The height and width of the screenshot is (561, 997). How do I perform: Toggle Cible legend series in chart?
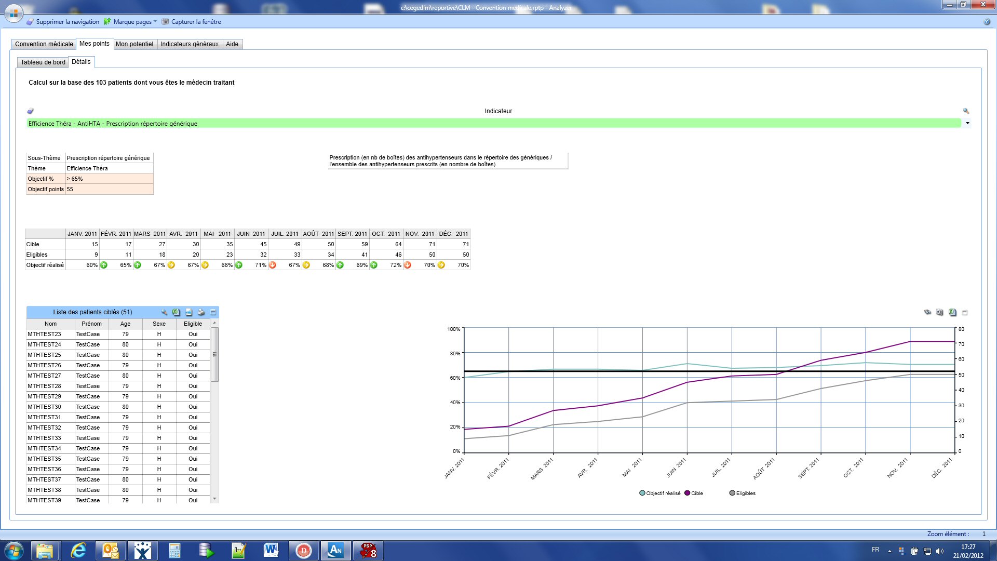click(x=694, y=493)
